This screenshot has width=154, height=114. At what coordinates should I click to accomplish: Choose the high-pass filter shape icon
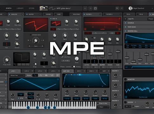(103, 33)
